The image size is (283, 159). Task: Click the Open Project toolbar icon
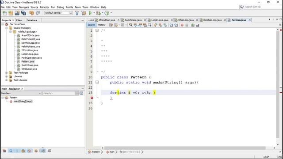17,13
